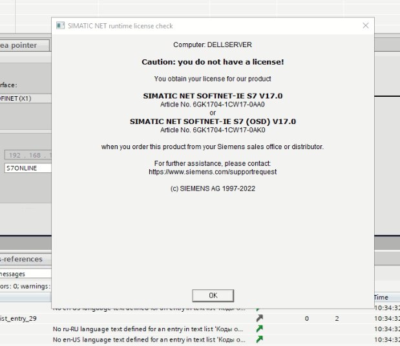400x346 pixels.
Task: Click article number 6GK1704-1CW17-0AK0 text
Action: tap(213, 130)
